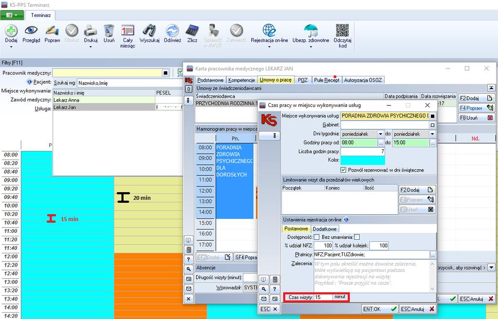Expand the Drukuj dropdown arrow
Viewport: 498px width, 319px height.
[91, 47]
